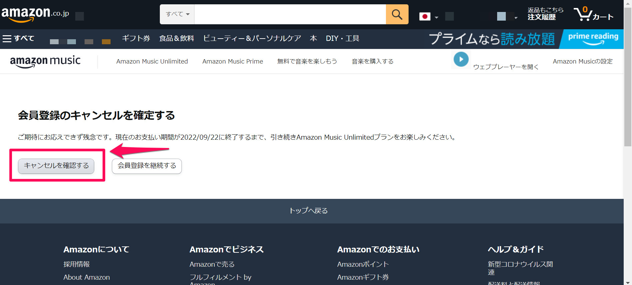This screenshot has height=285, width=632.
Task: Open ビューティー&パーソナルケア category
Action: click(x=252, y=39)
